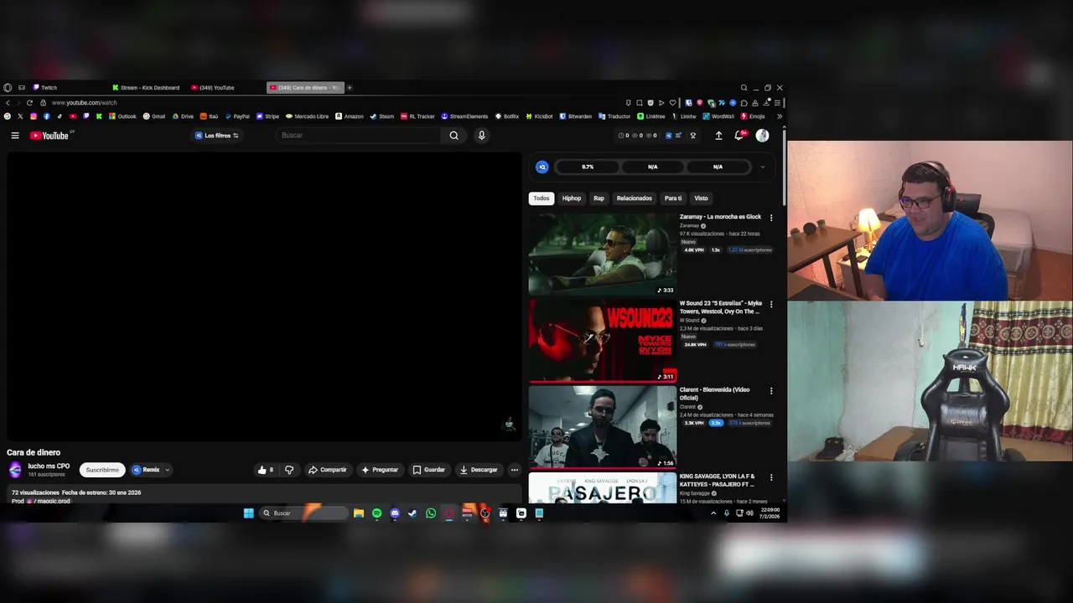Open the blue IQ extension badge
The image size is (1073, 603).
pyautogui.click(x=542, y=167)
